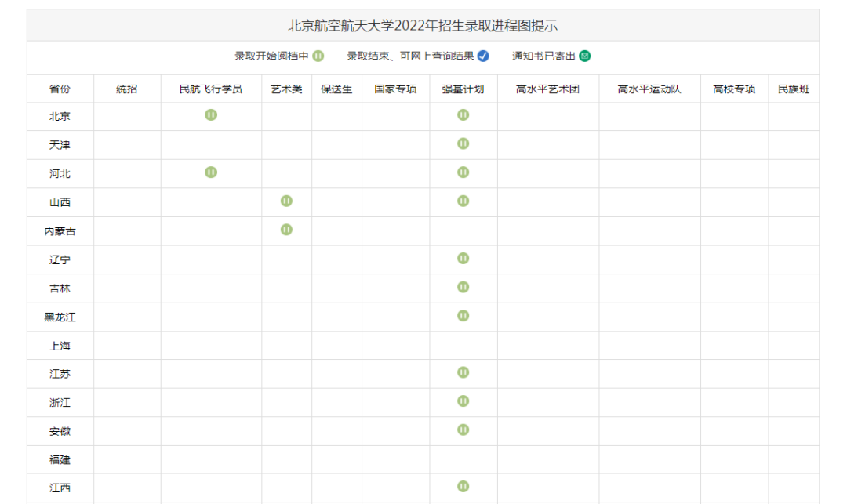Select the 安徽 province row label

click(x=60, y=430)
